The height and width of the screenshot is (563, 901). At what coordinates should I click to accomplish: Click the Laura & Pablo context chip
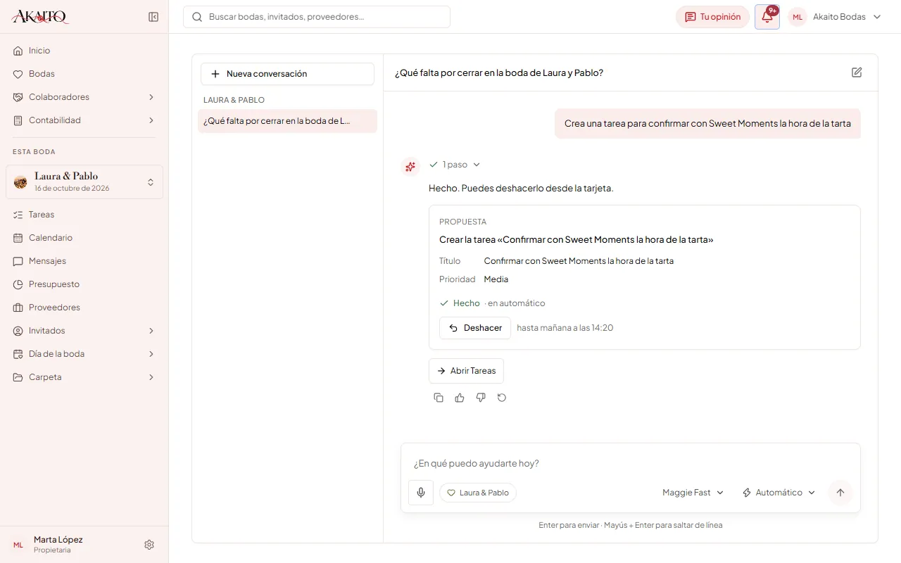pos(478,493)
